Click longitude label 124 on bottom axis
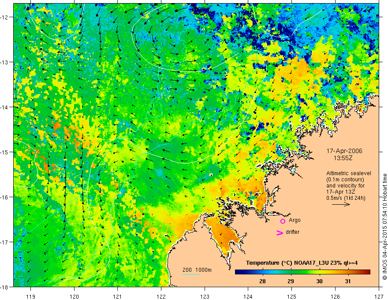The image size is (388, 300). [248, 297]
